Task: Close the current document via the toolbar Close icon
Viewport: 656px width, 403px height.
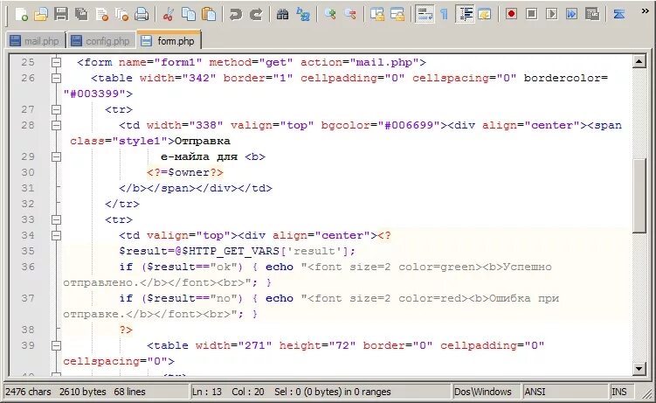Action: point(101,15)
